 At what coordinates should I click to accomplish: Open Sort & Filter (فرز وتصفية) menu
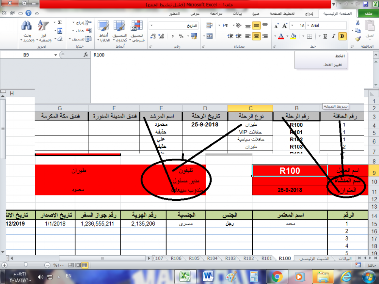point(44,31)
